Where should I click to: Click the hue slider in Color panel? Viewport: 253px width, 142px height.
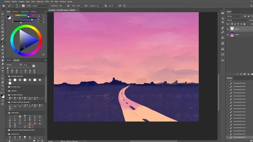25,15
